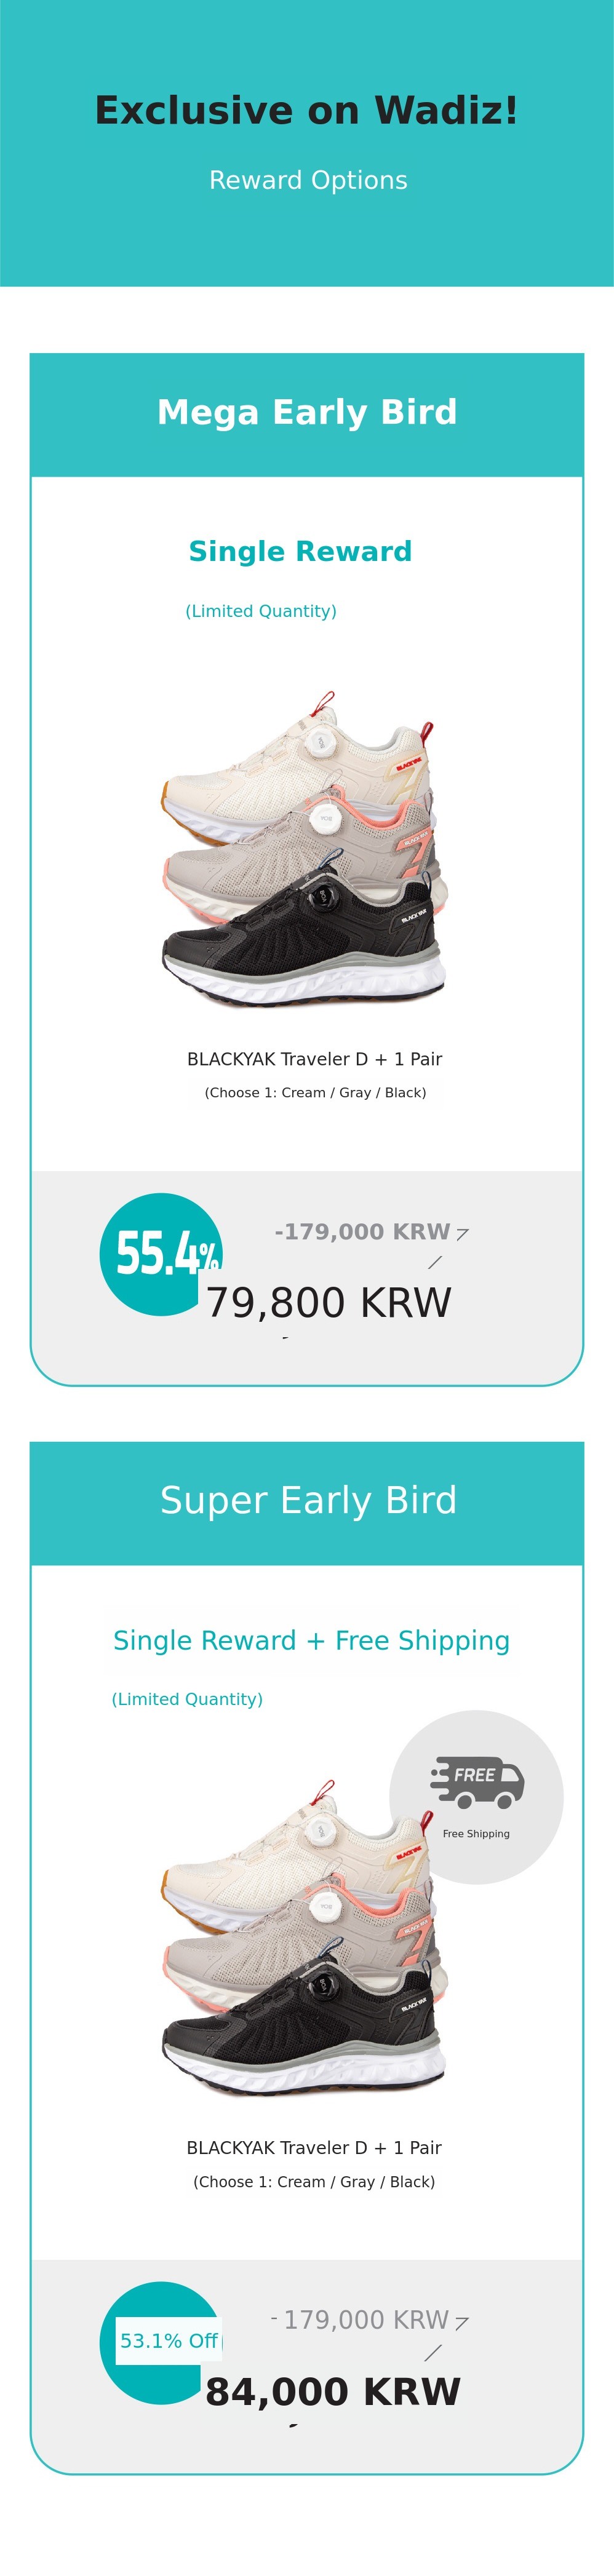Click the 55.4% discount badge

pyautogui.click(x=160, y=1253)
